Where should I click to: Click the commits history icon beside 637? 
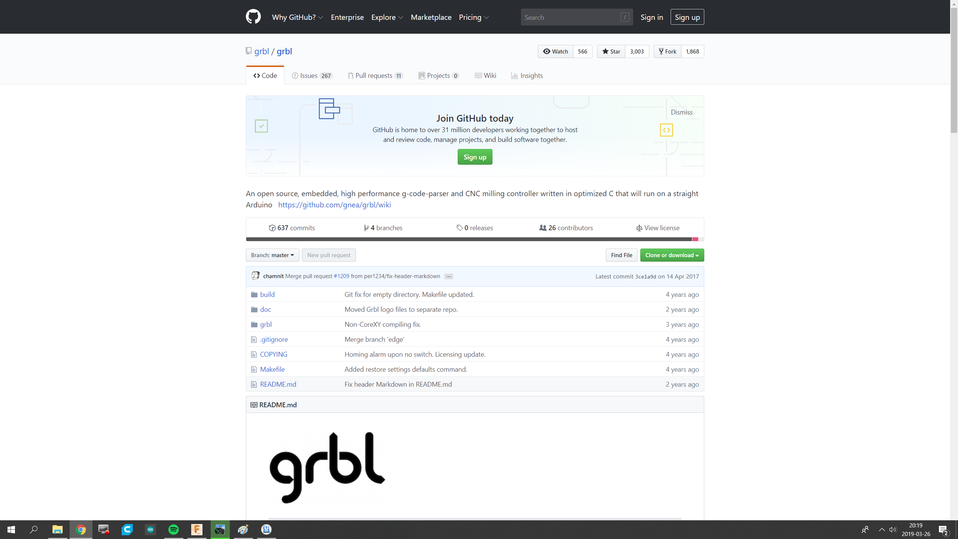(272, 228)
